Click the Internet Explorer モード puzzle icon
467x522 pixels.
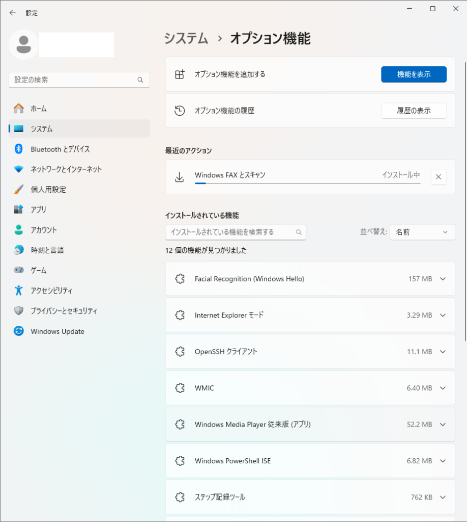click(x=180, y=315)
